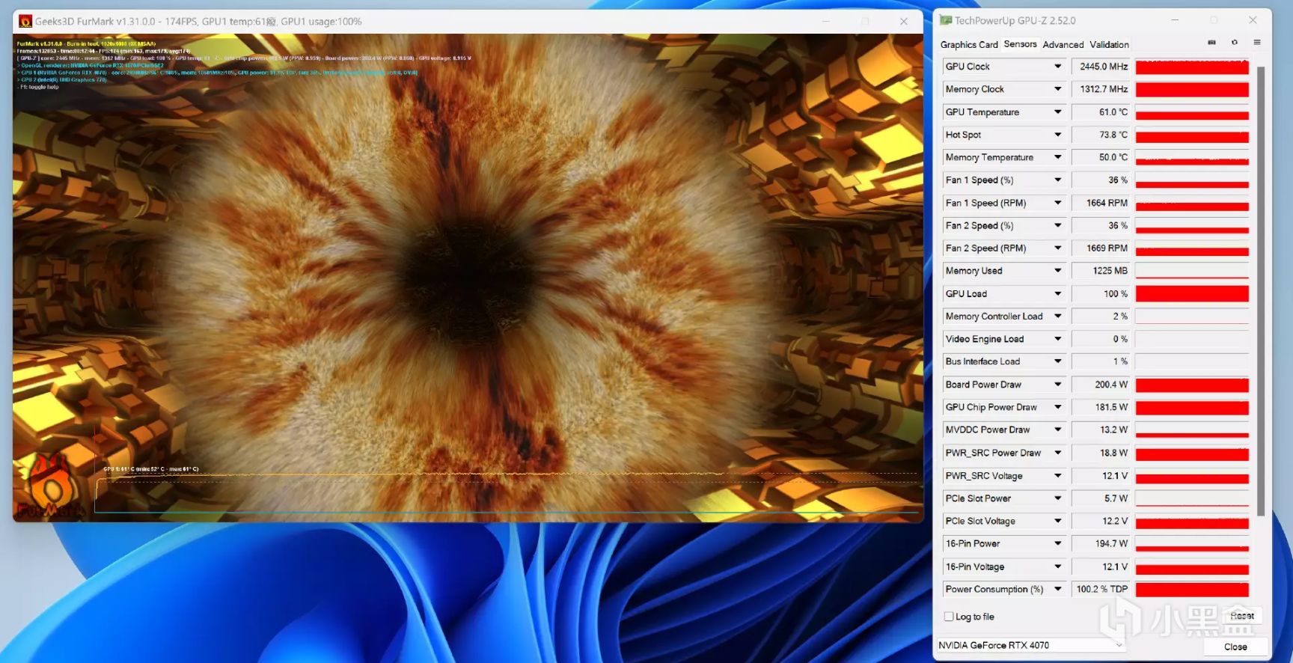Click the Memory Used history graph

(x=1192, y=271)
